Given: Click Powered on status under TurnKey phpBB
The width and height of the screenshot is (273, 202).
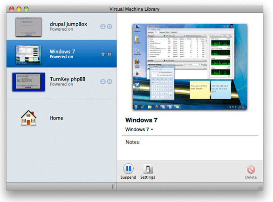Looking at the screenshot, I should 61,84.
